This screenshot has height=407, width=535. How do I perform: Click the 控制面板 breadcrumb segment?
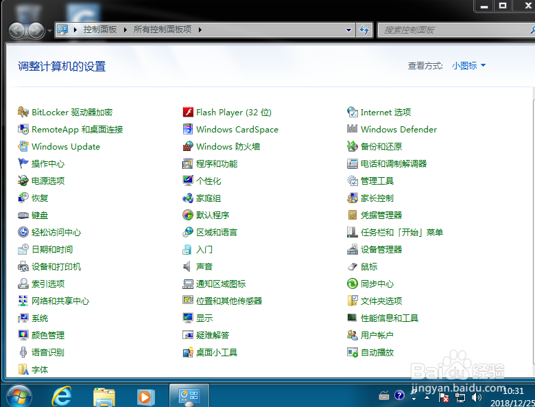pyautogui.click(x=100, y=30)
